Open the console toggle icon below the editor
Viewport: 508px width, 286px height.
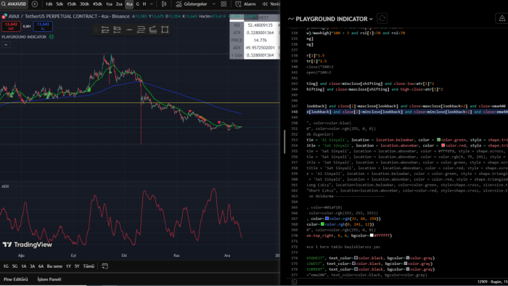tap(294, 282)
